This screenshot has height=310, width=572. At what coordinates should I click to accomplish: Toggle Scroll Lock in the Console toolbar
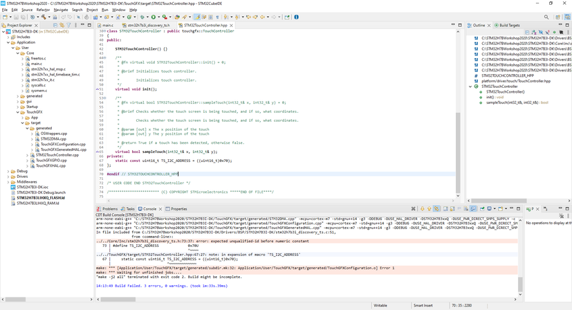(x=452, y=209)
